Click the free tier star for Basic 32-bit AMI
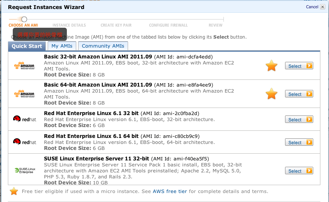 tap(271, 66)
